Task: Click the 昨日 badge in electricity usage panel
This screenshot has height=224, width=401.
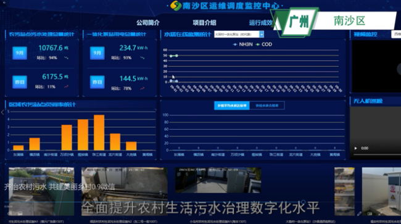Action: pos(97,82)
